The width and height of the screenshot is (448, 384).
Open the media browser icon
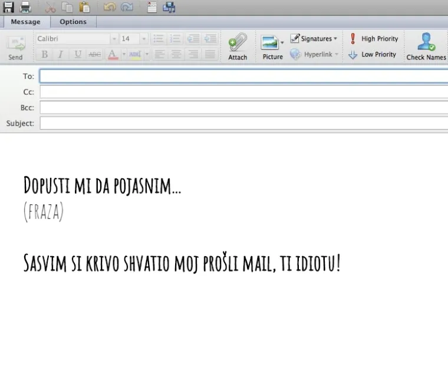[169, 7]
